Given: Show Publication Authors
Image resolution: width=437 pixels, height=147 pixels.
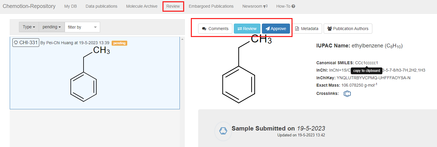Looking at the screenshot, I should (x=348, y=29).
